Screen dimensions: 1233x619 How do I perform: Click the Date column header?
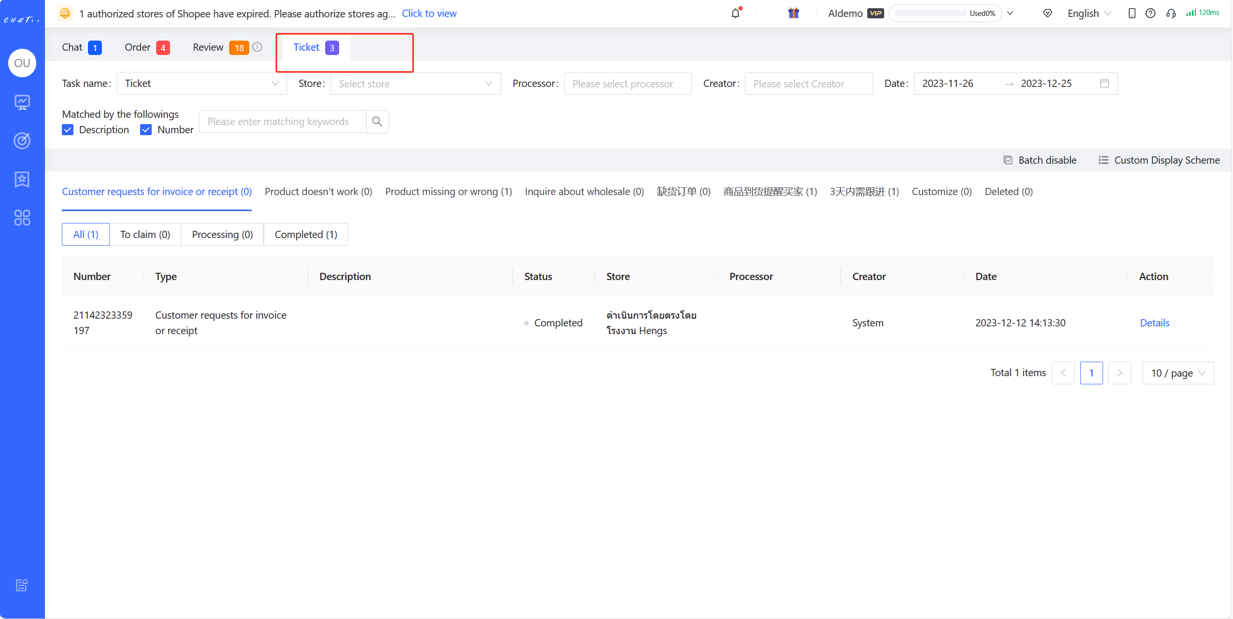click(x=986, y=277)
